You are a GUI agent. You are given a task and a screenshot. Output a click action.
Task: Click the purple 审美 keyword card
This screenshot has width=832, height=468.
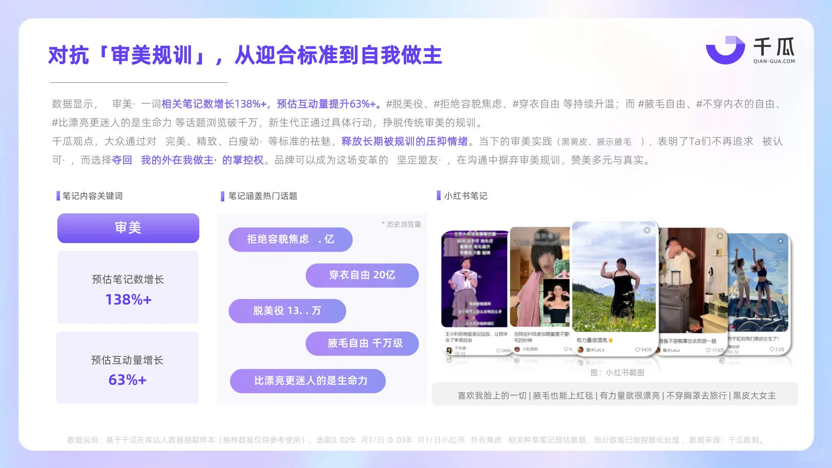[128, 228]
